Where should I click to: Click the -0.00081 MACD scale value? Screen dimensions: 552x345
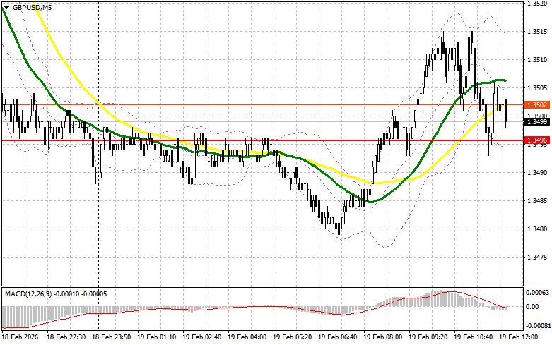(537, 326)
